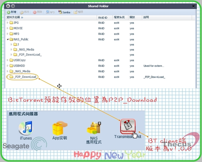This screenshot has height=162, width=202.
Task: Open the Samba settings button
Action: [64, 12]
